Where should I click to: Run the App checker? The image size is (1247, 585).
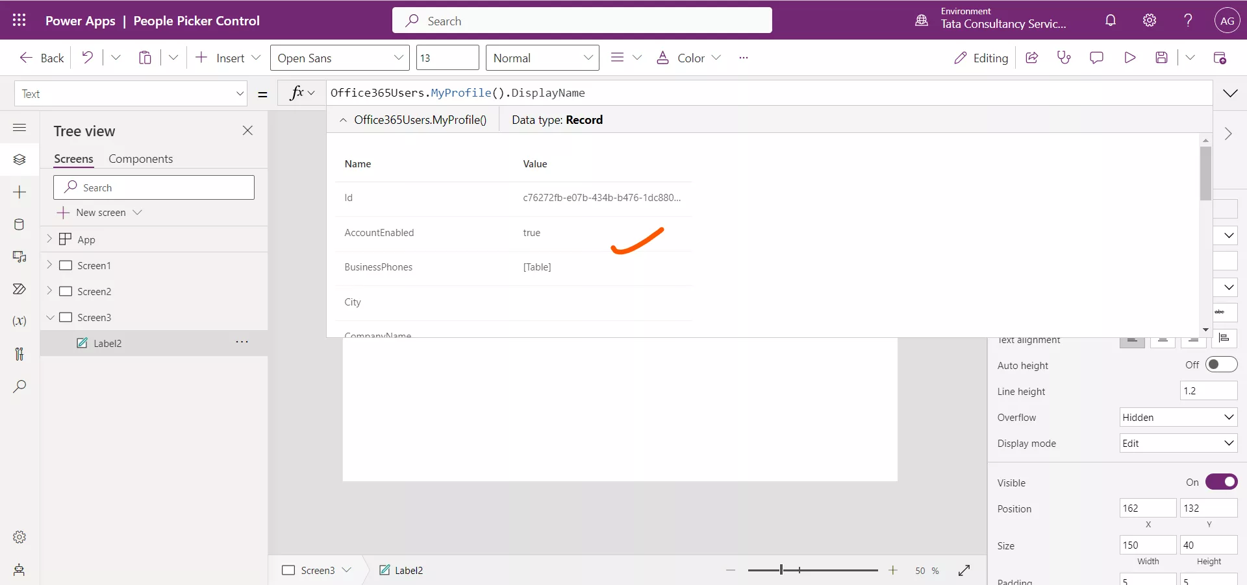click(1064, 58)
